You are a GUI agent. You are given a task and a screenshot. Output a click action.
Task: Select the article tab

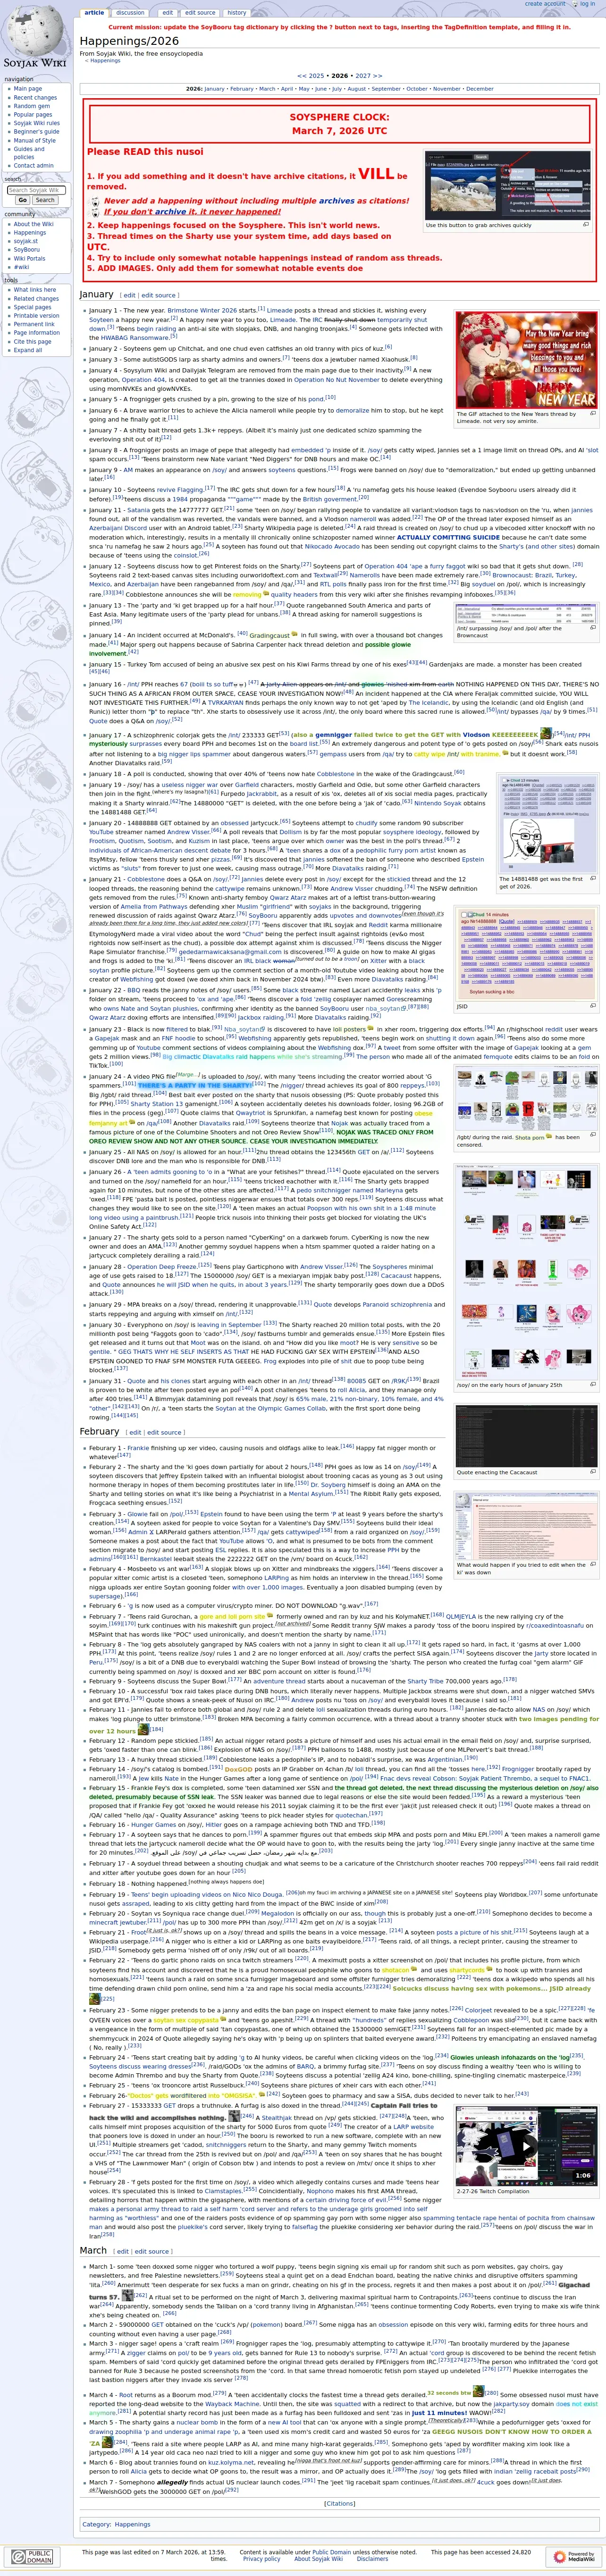click(94, 13)
